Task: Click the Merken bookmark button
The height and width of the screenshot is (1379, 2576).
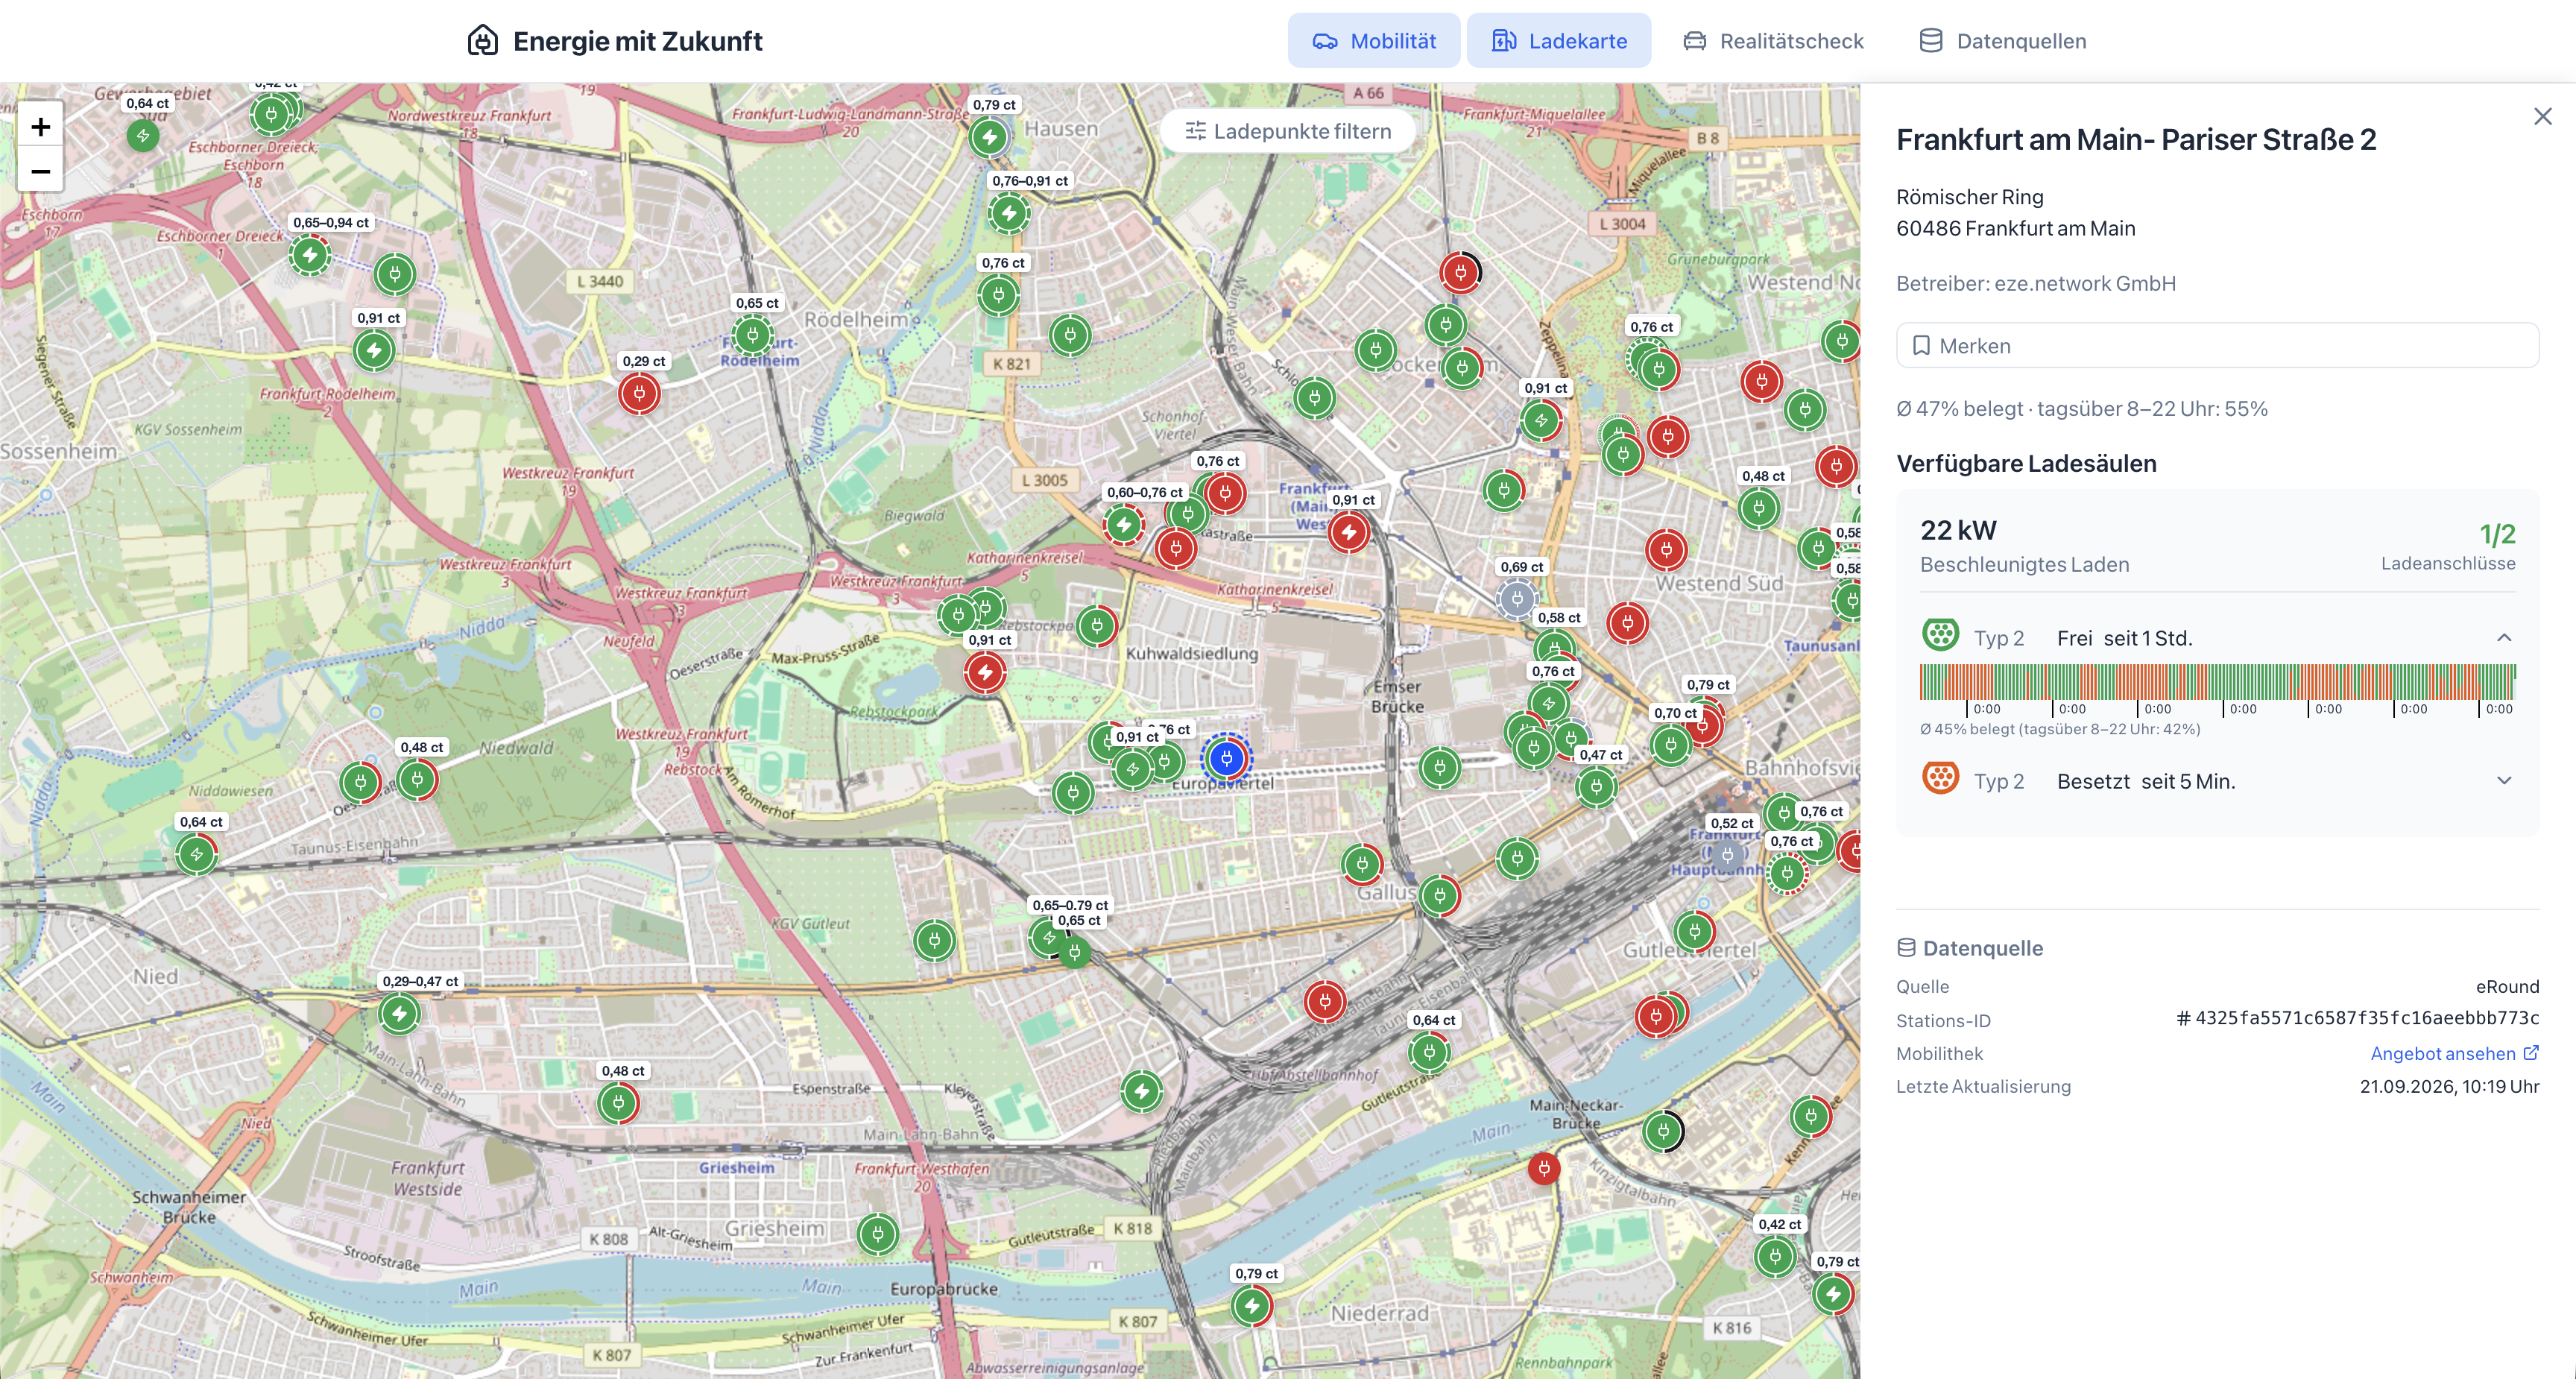Action: (2217, 345)
